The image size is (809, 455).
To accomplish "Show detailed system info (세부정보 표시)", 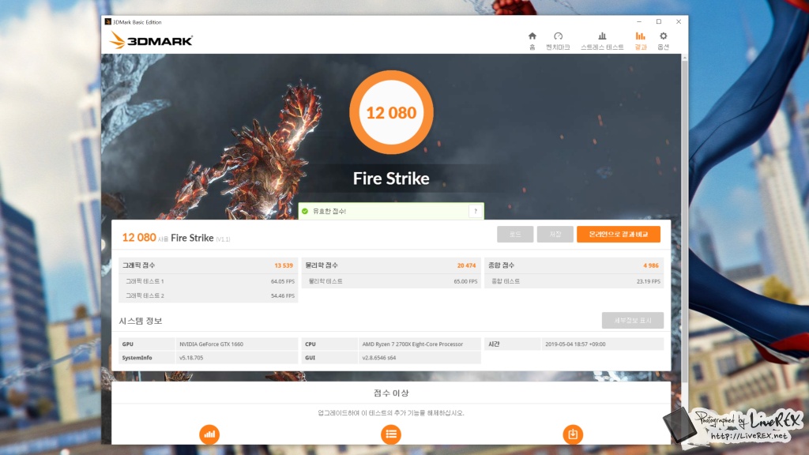I will 633,321.
